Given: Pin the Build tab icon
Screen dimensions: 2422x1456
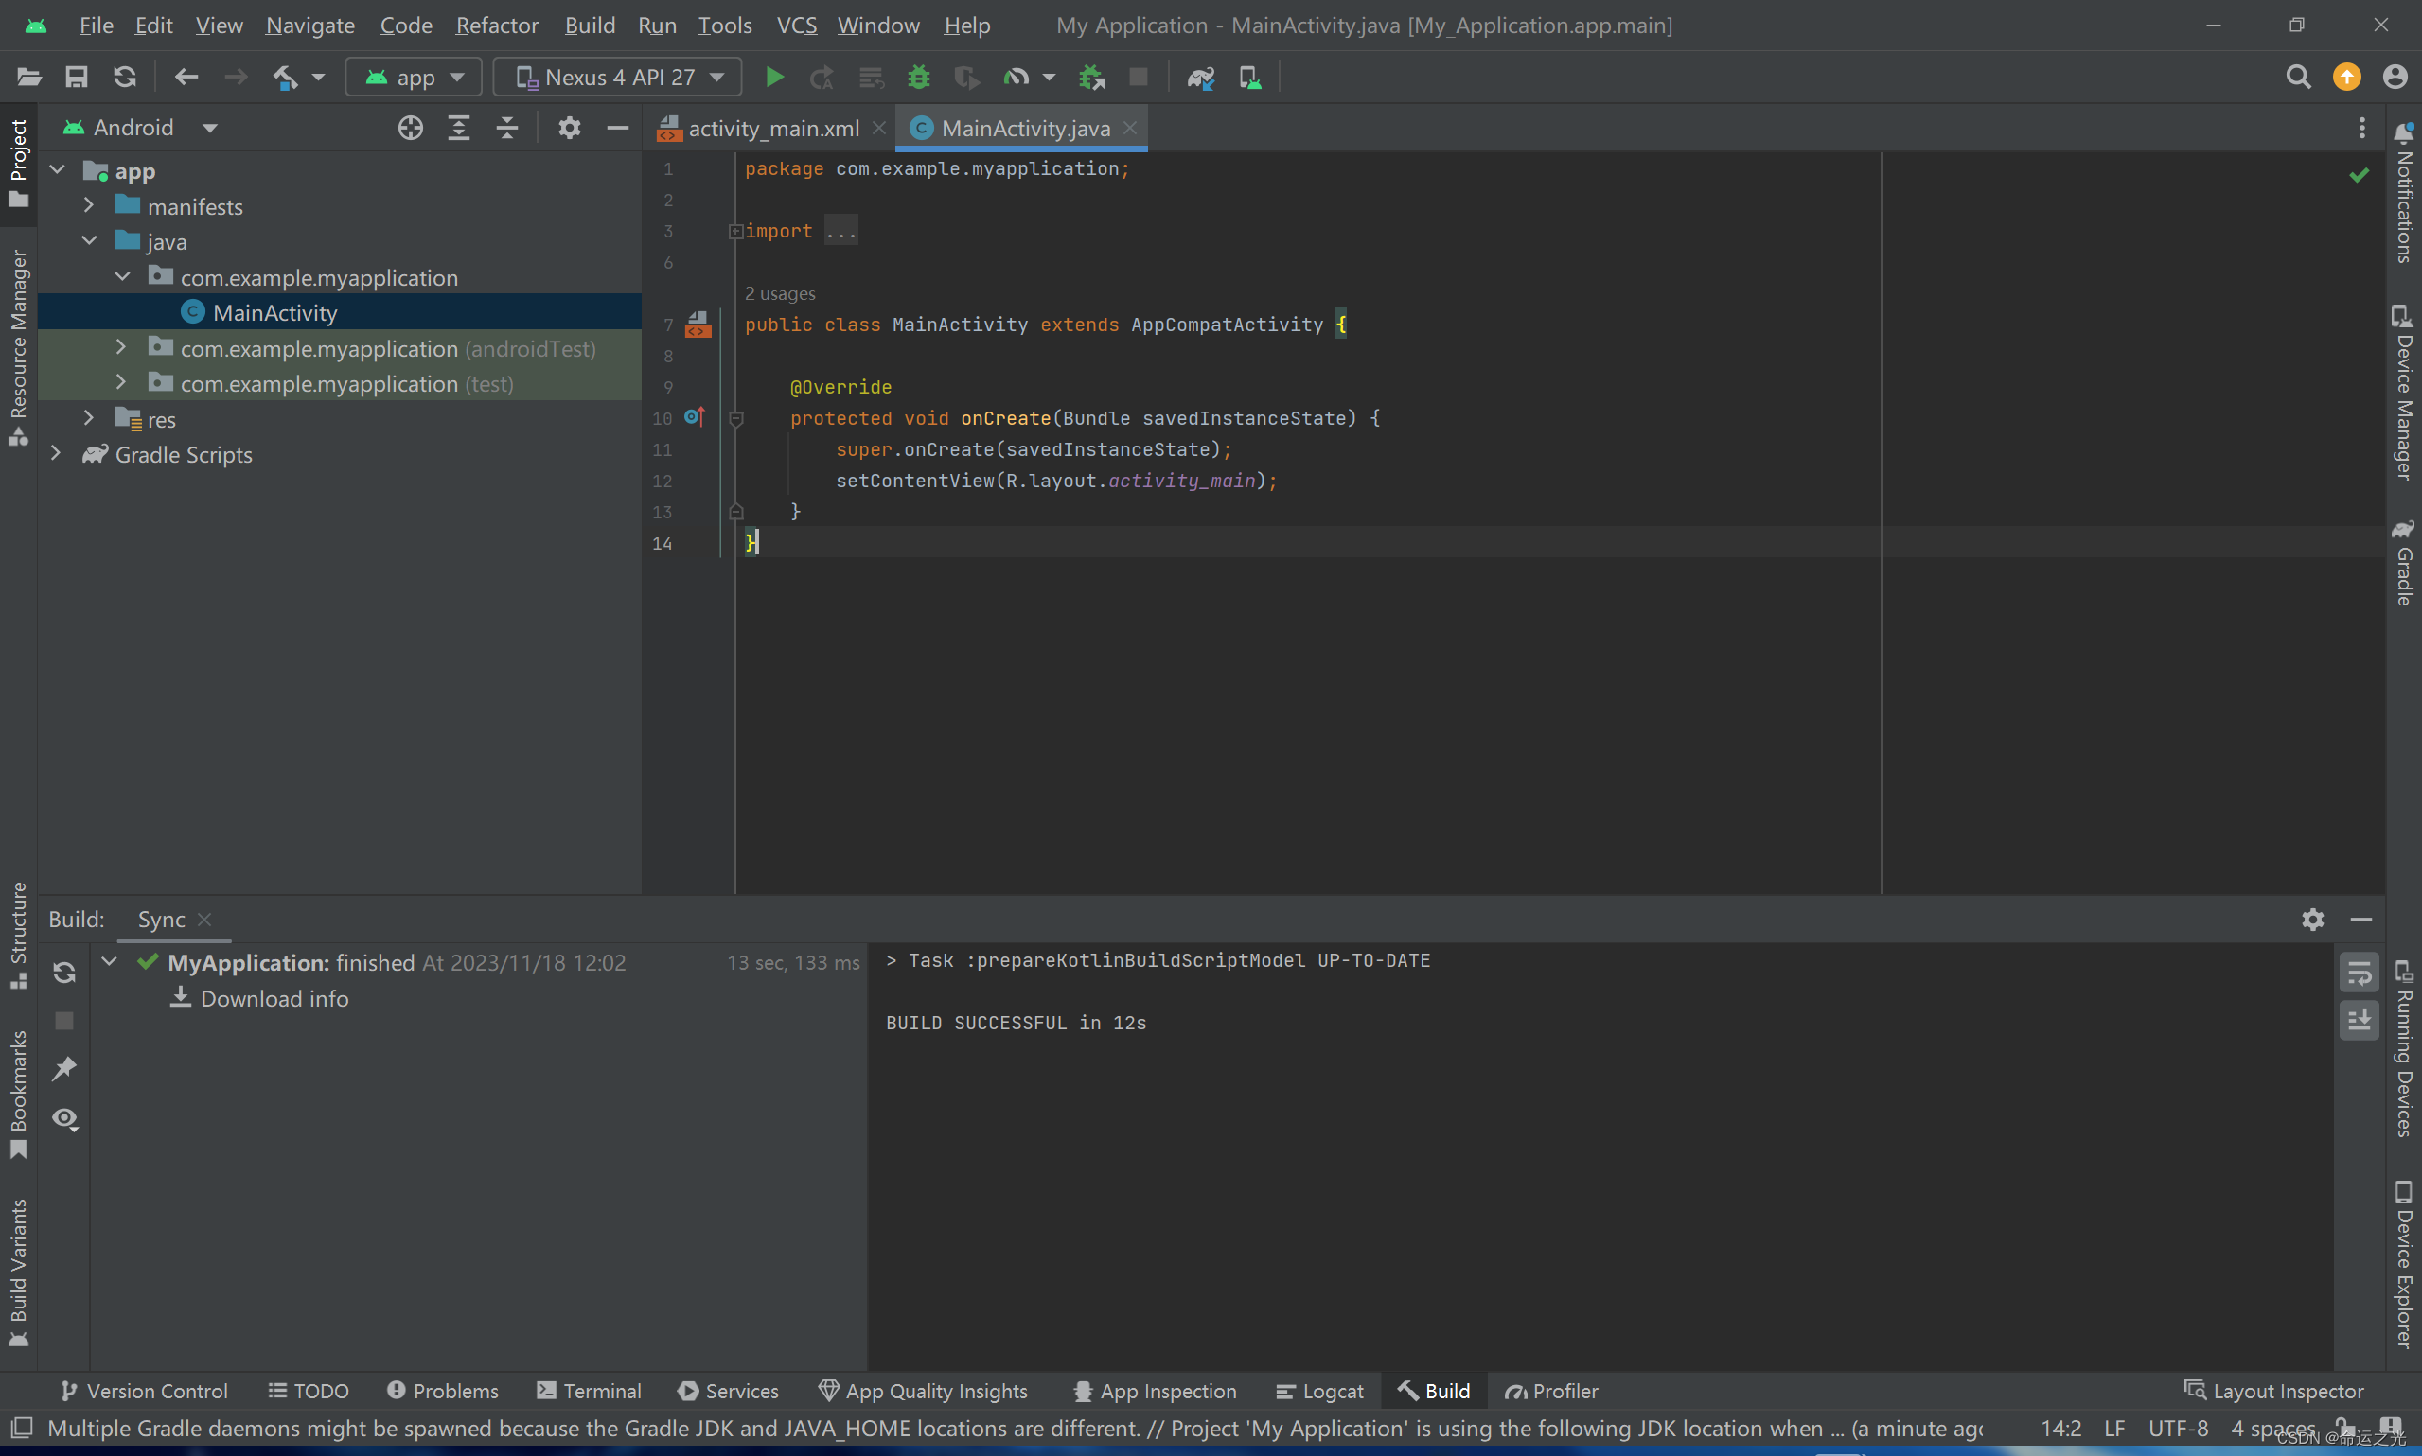Looking at the screenshot, I should tap(64, 1068).
